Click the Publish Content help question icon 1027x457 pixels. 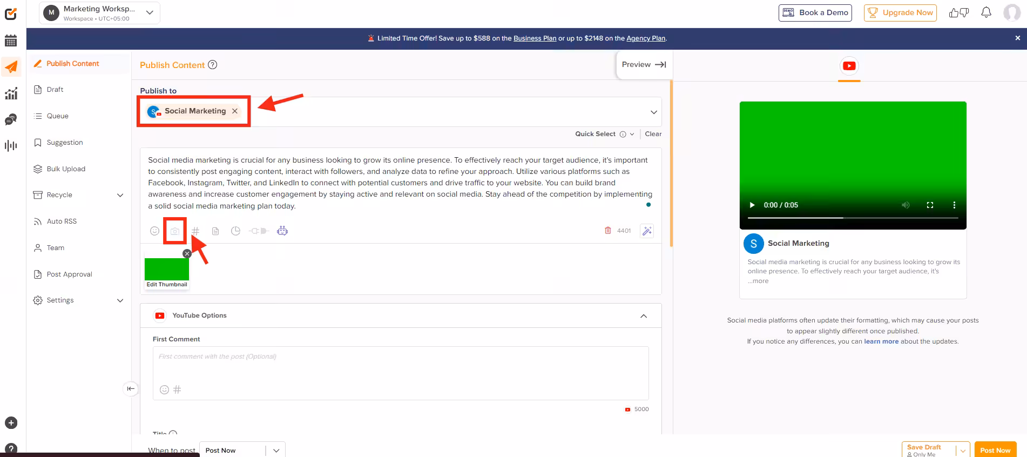(x=213, y=65)
